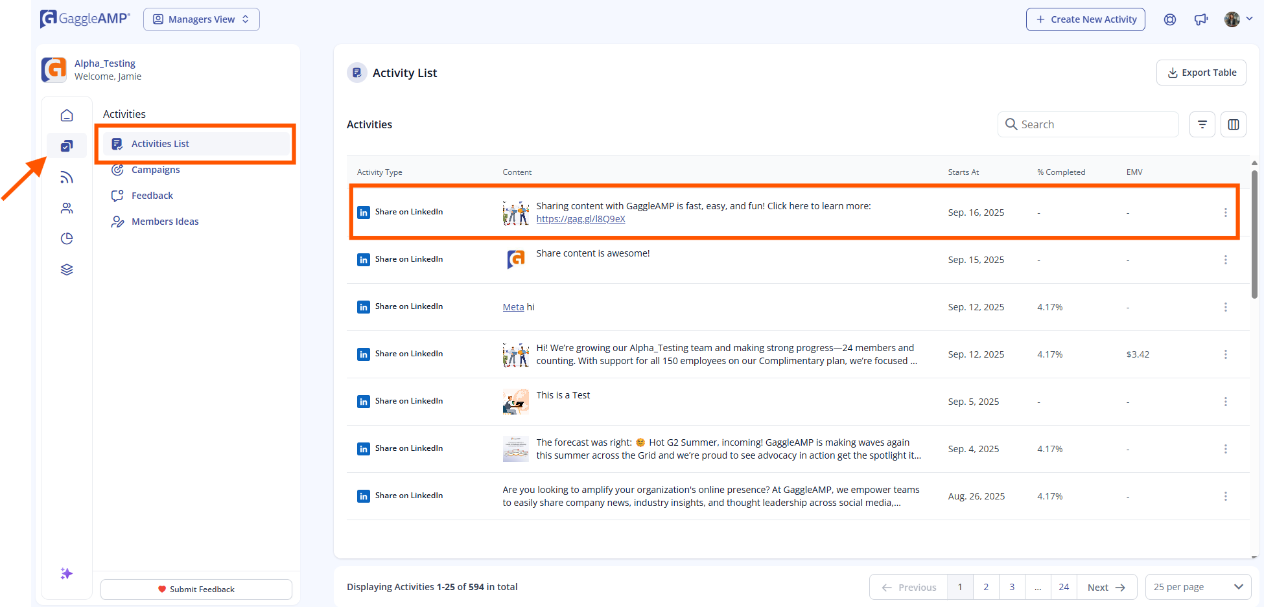Click the AI sparkle icon at sidebar bottom
Image resolution: width=1264 pixels, height=607 pixels.
pos(67,573)
